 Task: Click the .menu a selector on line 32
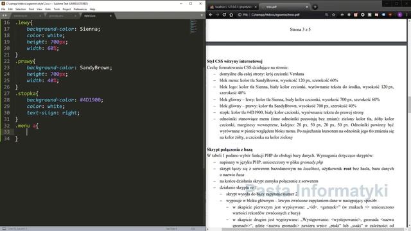(x=26, y=126)
